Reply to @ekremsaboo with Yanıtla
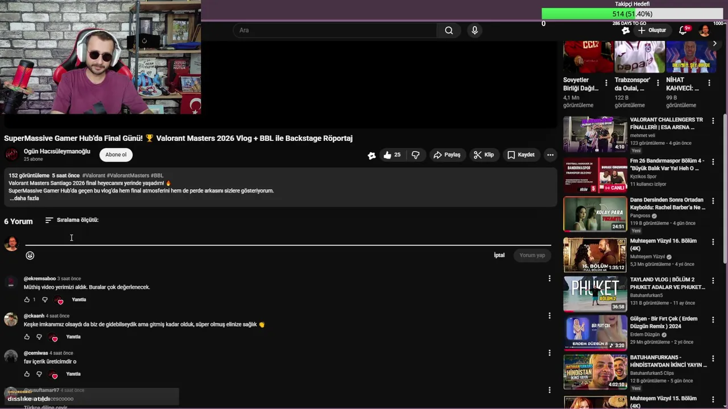 [x=79, y=299]
